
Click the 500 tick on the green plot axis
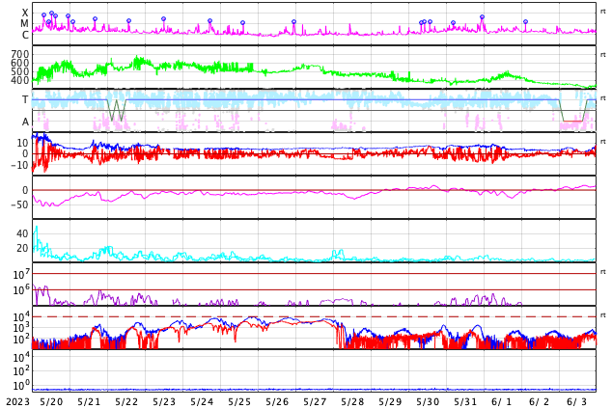point(20,71)
